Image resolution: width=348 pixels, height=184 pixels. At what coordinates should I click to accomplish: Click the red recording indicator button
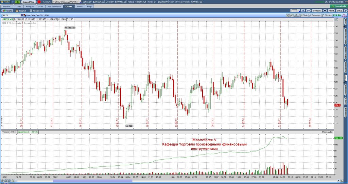click(39, 2)
